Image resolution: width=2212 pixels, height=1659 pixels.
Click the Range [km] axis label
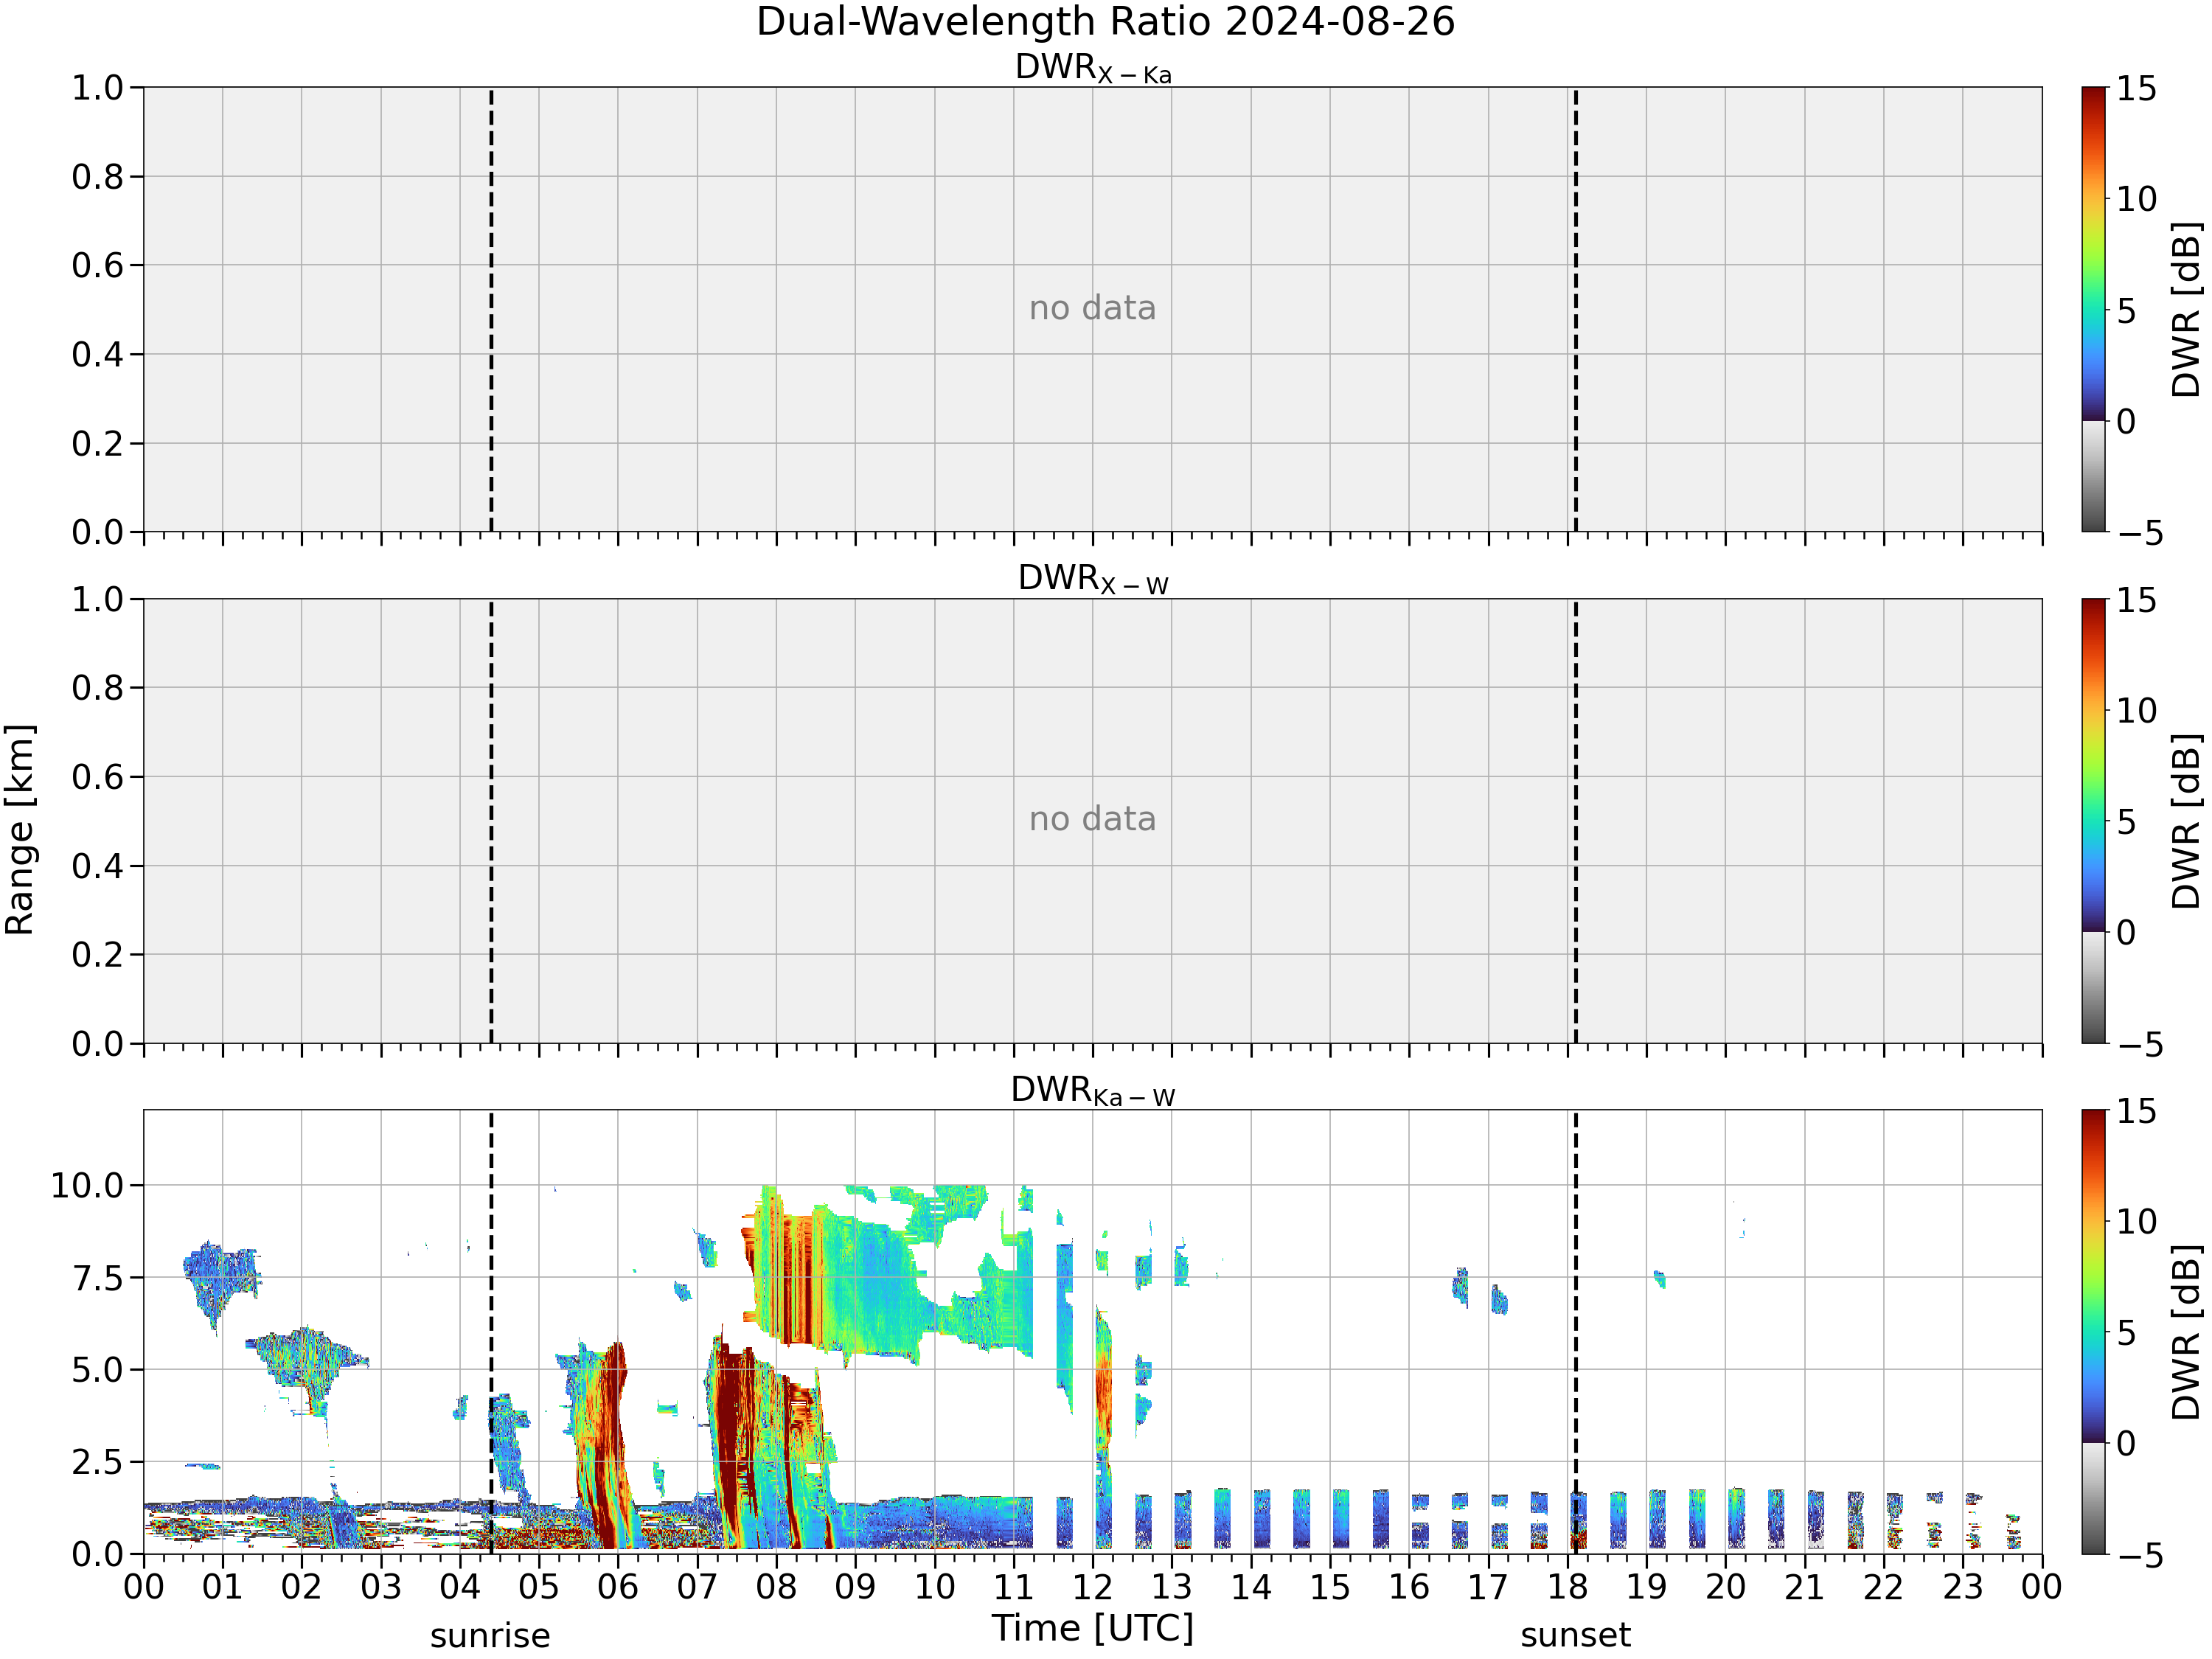click(x=20, y=830)
